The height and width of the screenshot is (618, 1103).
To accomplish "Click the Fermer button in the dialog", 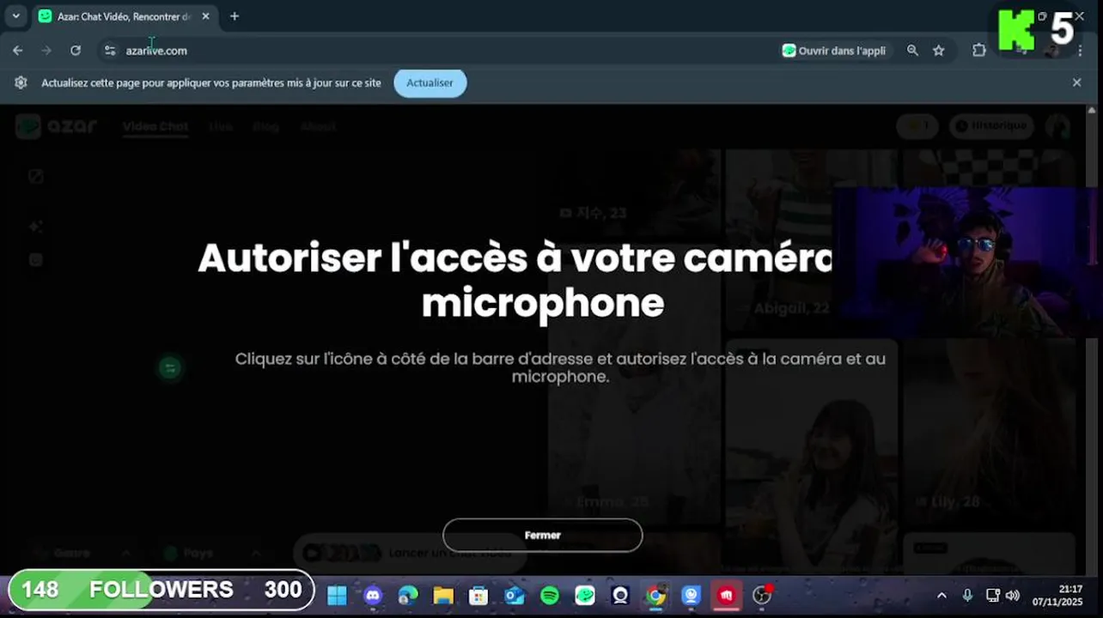I will (542, 535).
